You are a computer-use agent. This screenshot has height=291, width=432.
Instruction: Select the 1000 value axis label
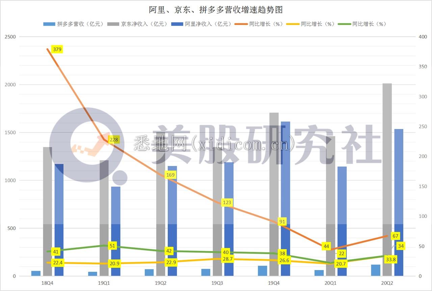coord(10,181)
